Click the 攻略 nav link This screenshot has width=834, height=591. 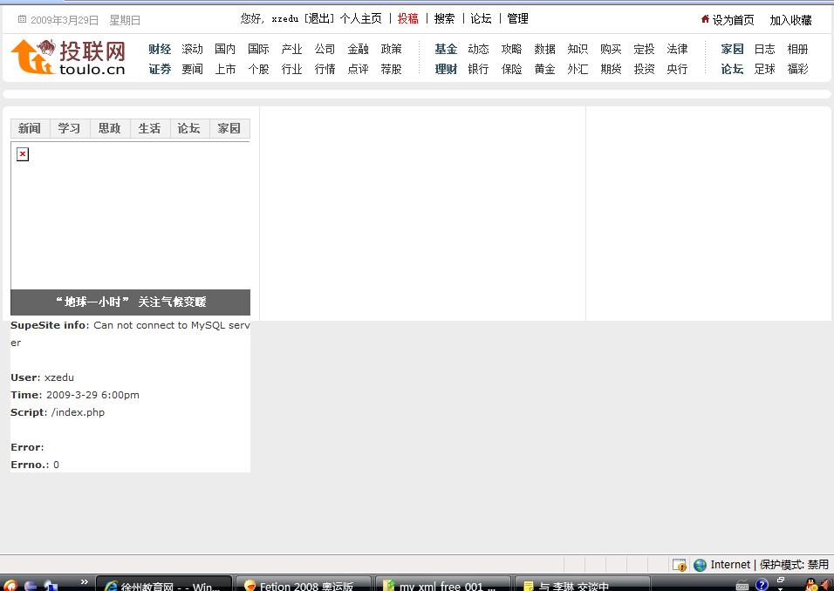click(x=512, y=50)
